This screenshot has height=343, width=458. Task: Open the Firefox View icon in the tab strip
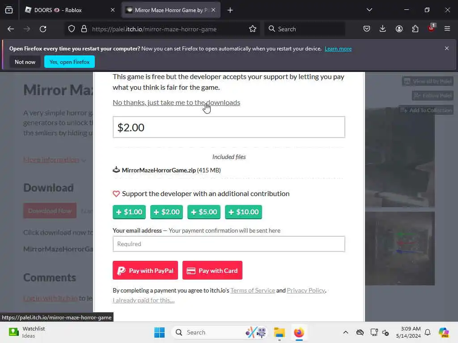[9, 10]
